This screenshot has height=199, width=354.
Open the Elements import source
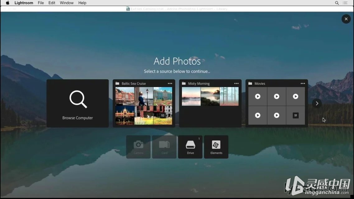(216, 147)
